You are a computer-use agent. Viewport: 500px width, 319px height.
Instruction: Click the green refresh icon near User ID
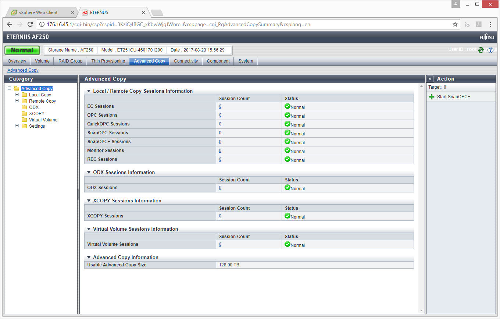coord(481,50)
